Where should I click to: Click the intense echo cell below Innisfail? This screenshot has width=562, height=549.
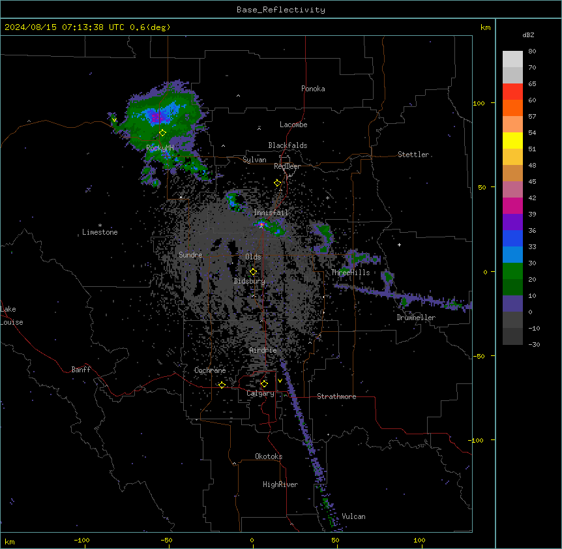(261, 224)
